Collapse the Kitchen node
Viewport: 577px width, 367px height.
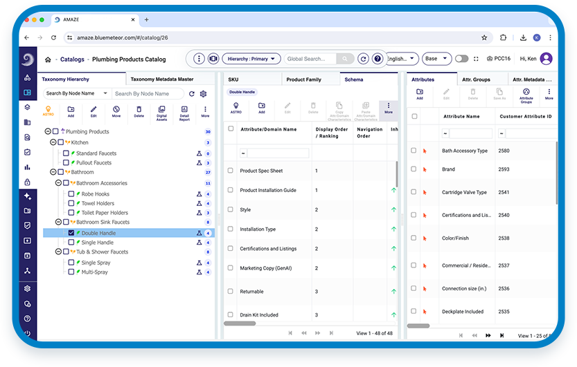53,142
